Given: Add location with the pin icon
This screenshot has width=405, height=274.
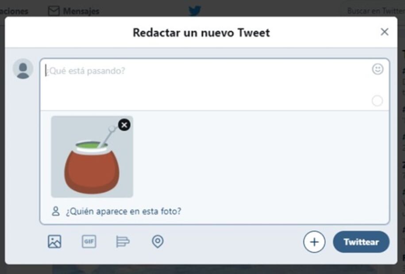Looking at the screenshot, I should (x=158, y=241).
